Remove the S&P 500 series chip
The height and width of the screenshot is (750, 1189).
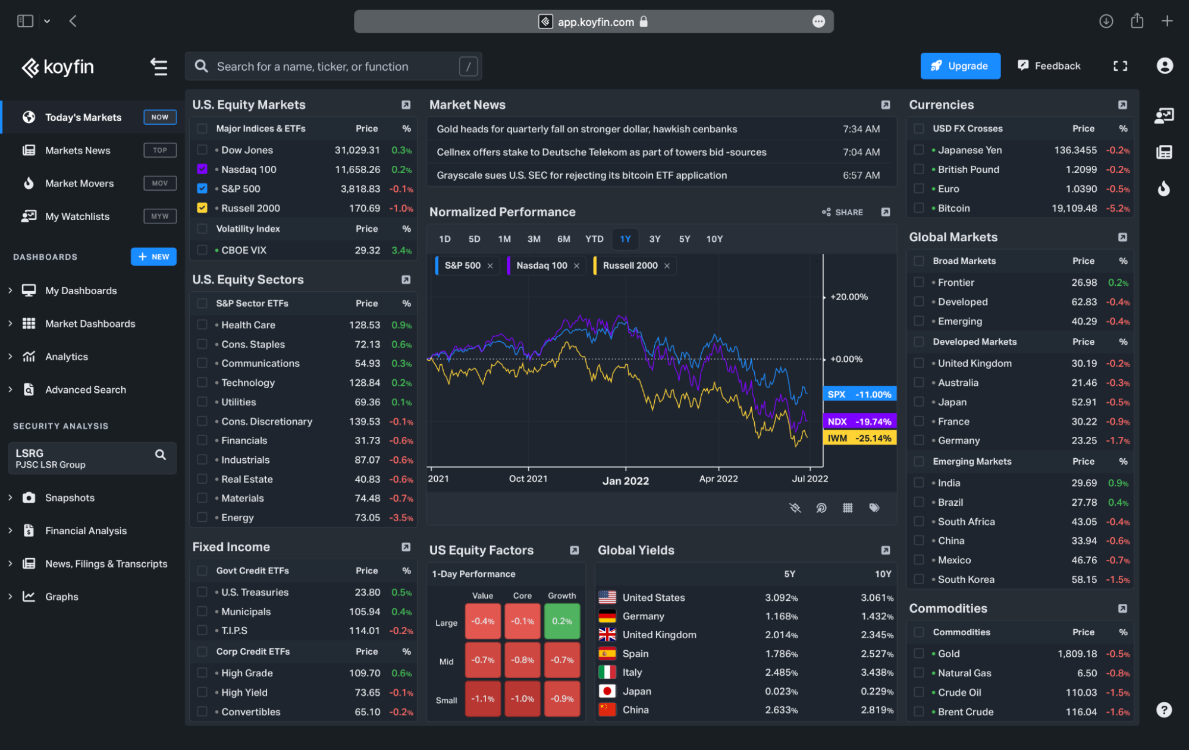[490, 266]
